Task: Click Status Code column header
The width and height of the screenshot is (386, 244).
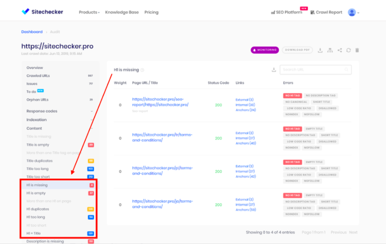Action: click(x=218, y=83)
